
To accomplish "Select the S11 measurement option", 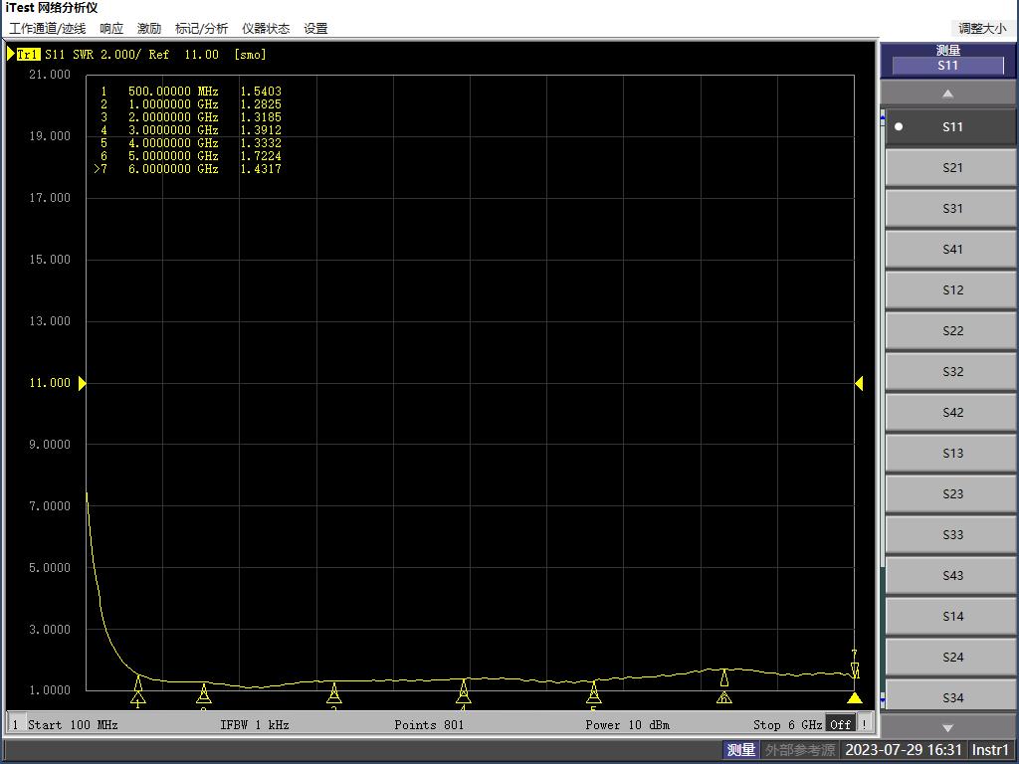I will click(x=951, y=127).
